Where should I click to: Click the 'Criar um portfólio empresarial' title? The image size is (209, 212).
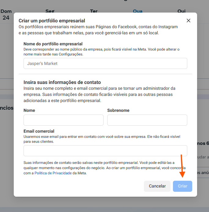[x=52, y=21]
